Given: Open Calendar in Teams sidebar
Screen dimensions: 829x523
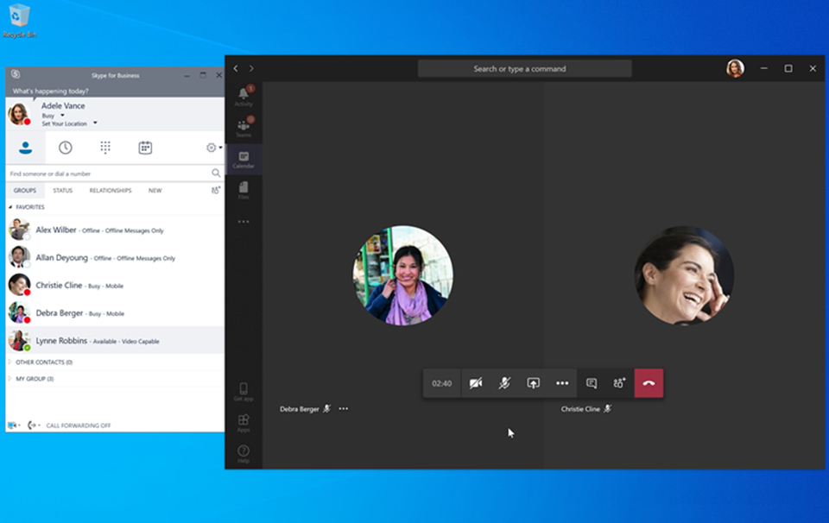Looking at the screenshot, I should coord(244,159).
